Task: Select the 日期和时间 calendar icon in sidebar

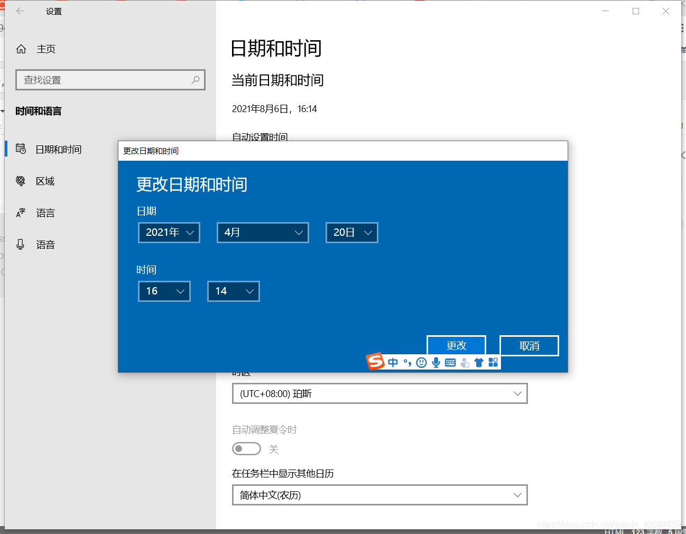Action: (21, 149)
